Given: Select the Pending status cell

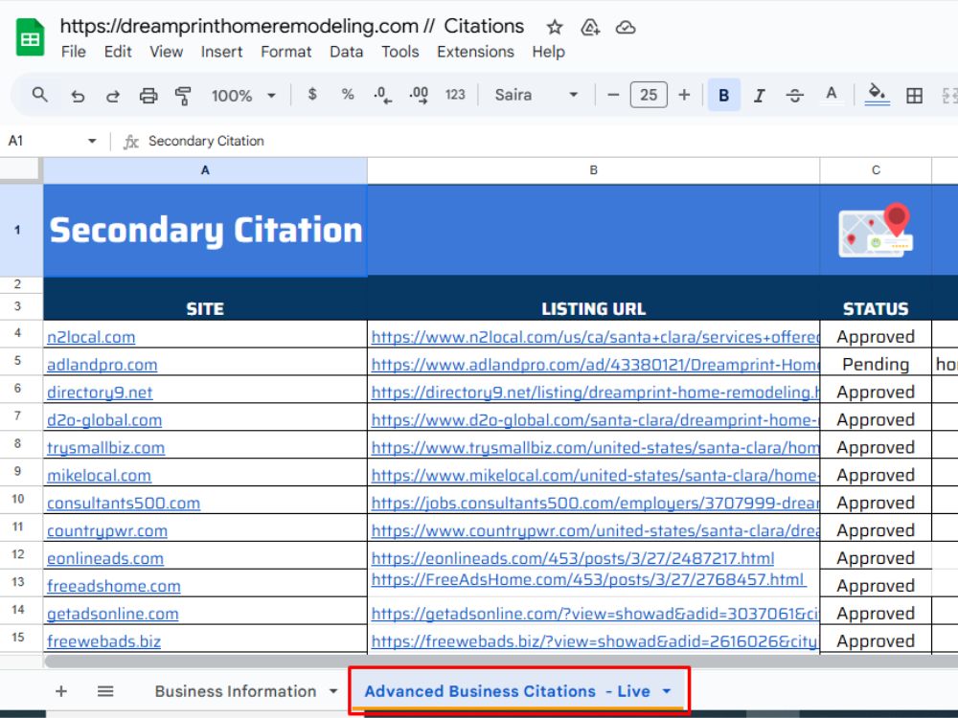Looking at the screenshot, I should point(876,365).
